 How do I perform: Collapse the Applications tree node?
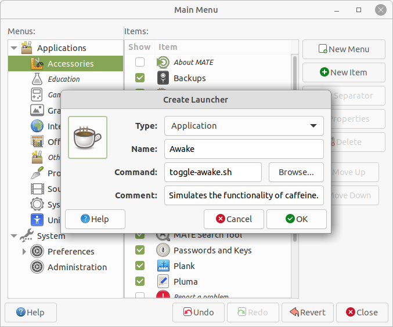[x=14, y=48]
